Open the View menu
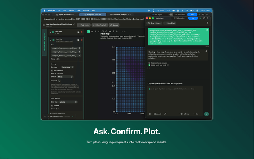The height and width of the screenshot is (159, 254). pos(79,10)
